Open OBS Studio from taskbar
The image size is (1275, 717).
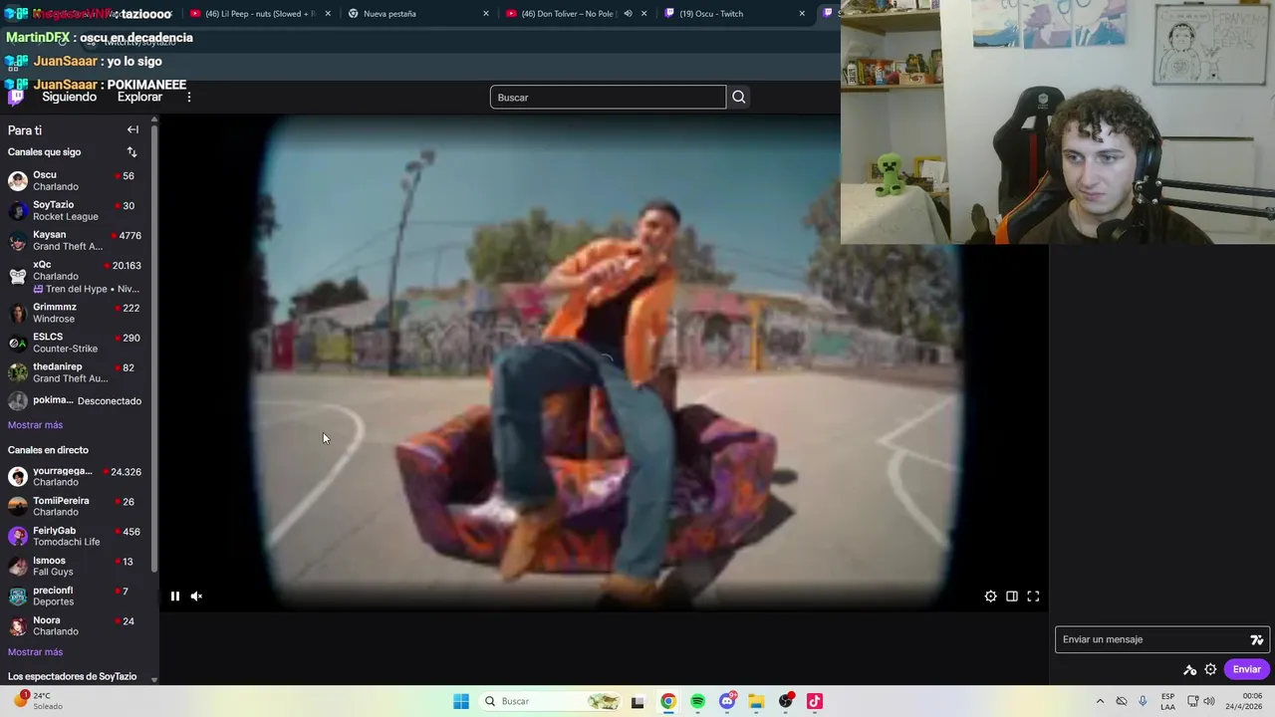point(786,701)
